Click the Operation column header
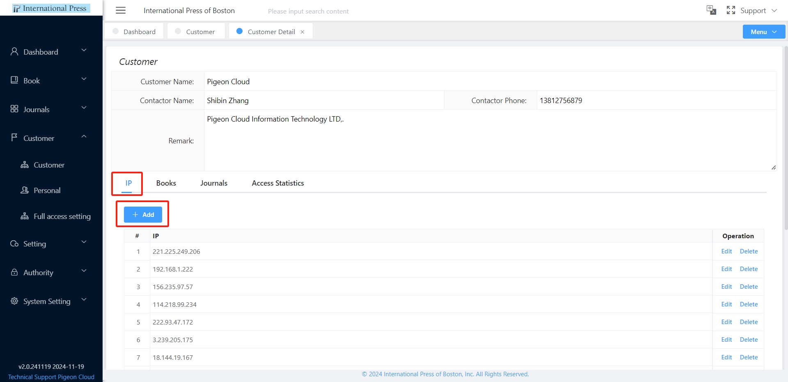This screenshot has width=788, height=382. 738,236
